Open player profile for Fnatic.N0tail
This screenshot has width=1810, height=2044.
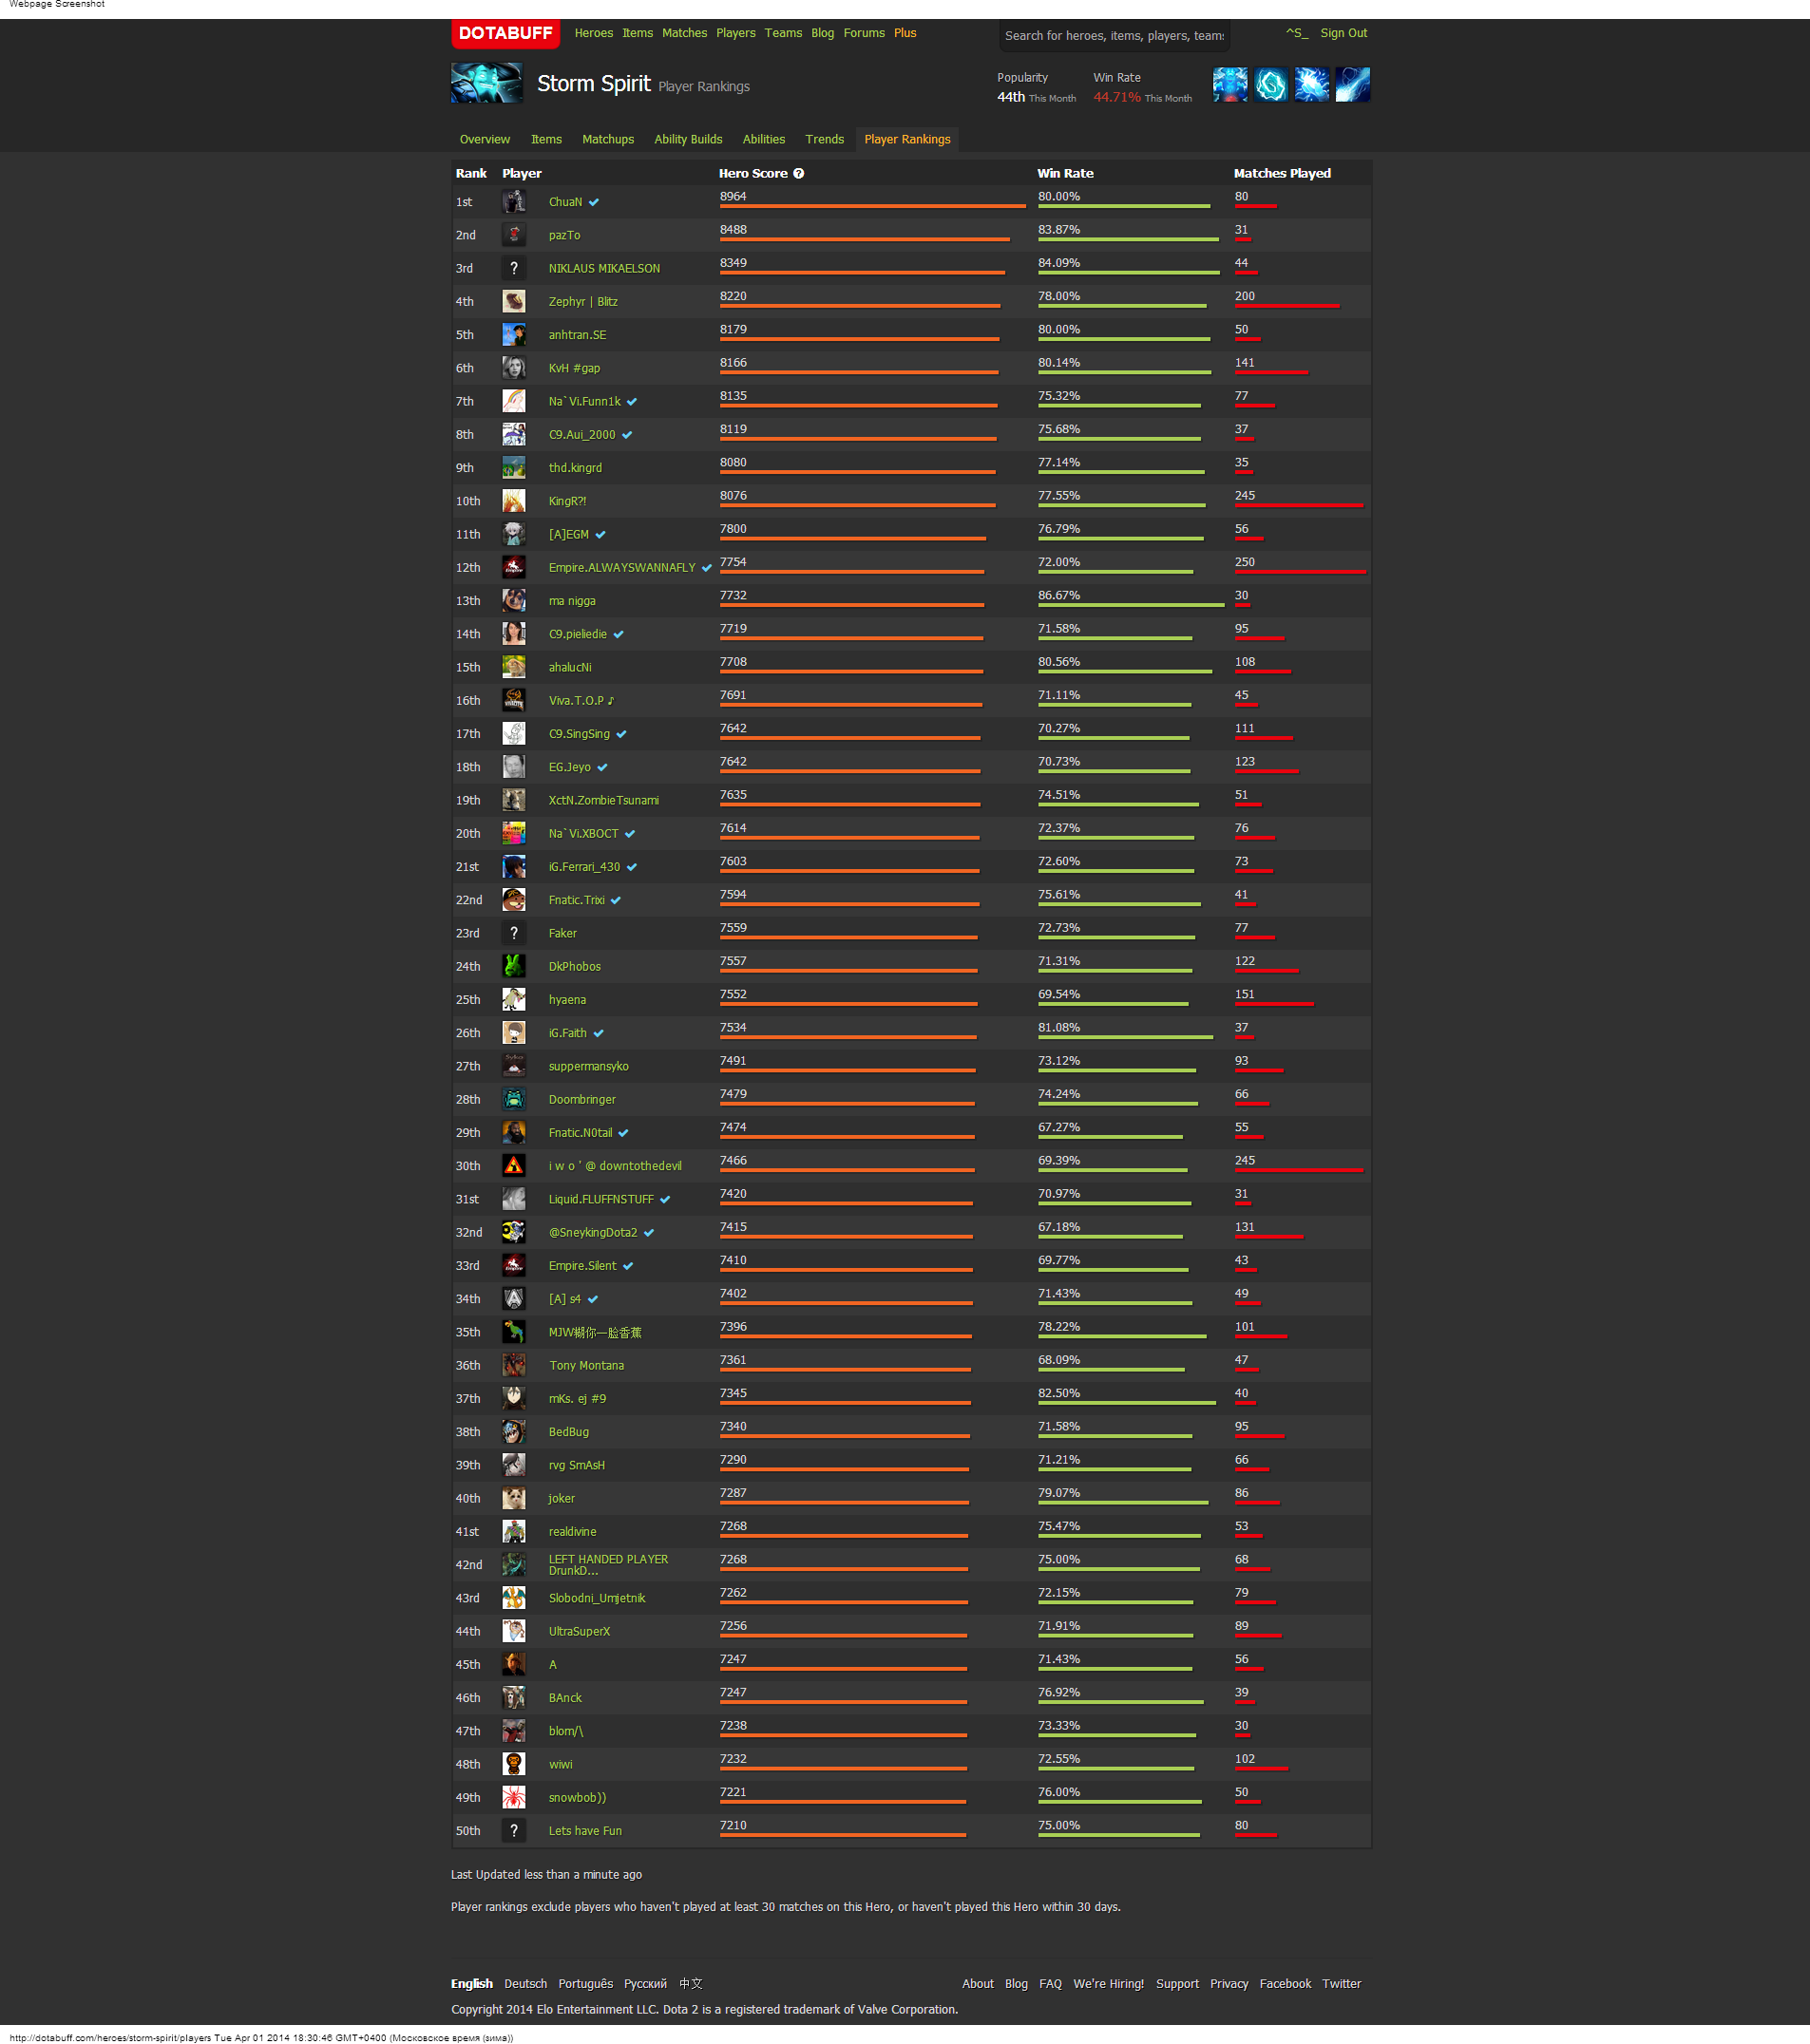click(580, 1133)
